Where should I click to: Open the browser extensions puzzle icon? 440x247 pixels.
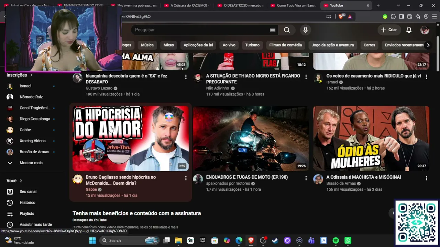point(393,16)
